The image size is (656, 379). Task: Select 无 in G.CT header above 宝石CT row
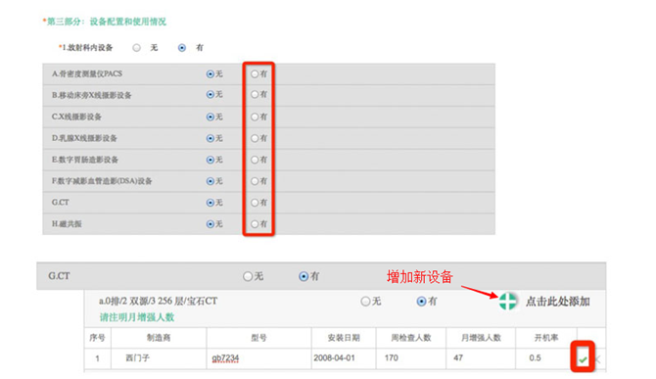248,276
